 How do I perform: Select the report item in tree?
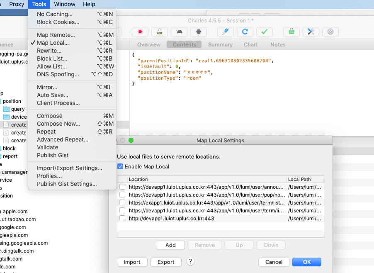pos(9,156)
